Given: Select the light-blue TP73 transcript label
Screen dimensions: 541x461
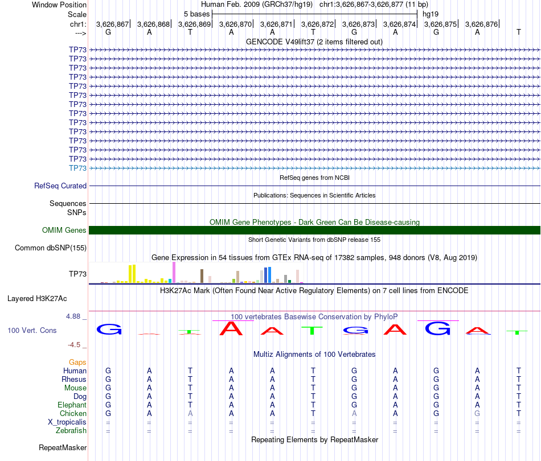Looking at the screenshot, I should point(77,168).
